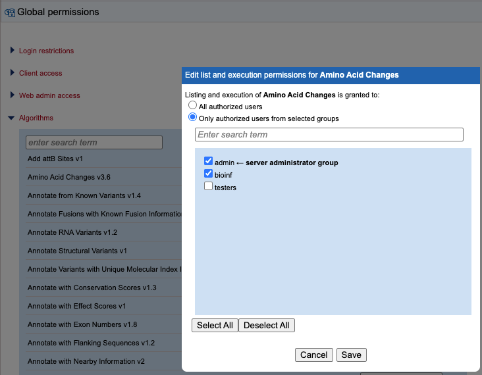The width and height of the screenshot is (482, 375).
Task: Expand the Web admin access section
Action: tap(49, 95)
